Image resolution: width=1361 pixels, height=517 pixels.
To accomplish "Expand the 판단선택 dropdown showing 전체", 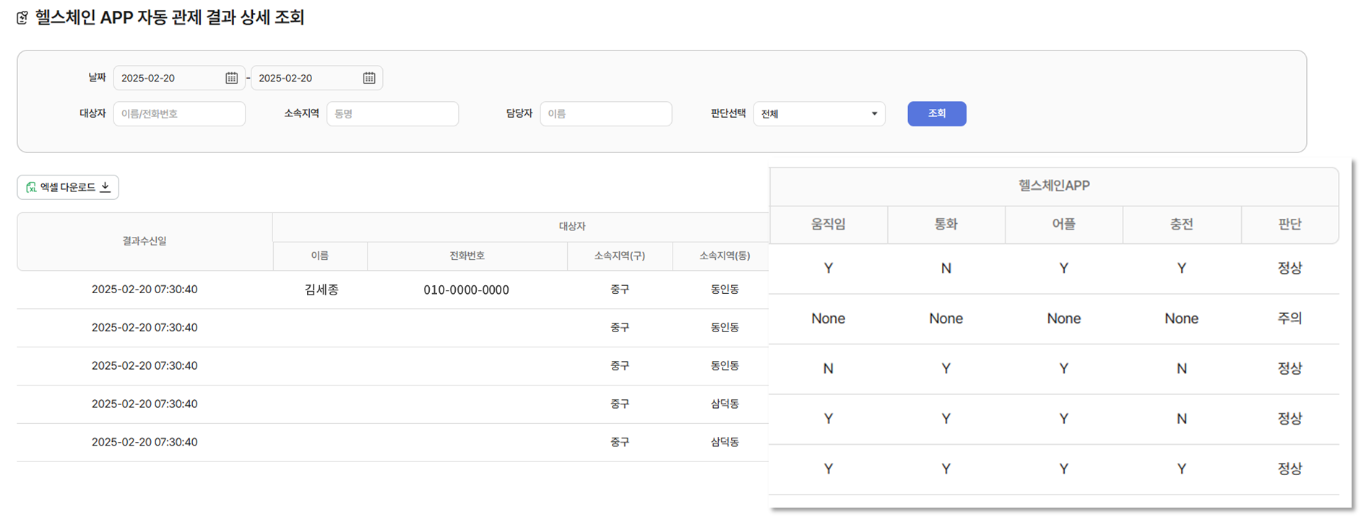I will [x=819, y=114].
